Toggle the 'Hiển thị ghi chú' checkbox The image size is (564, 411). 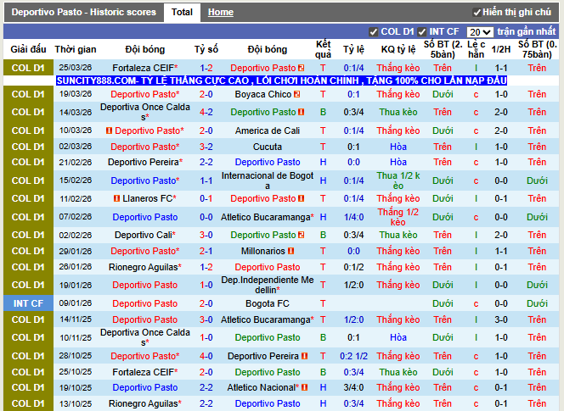click(x=477, y=13)
